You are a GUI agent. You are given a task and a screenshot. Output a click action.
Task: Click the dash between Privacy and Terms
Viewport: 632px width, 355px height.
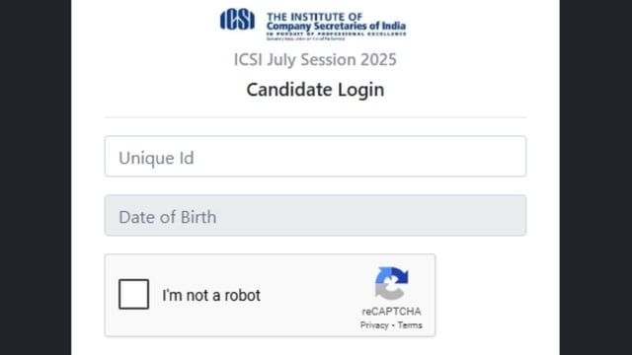(393, 325)
